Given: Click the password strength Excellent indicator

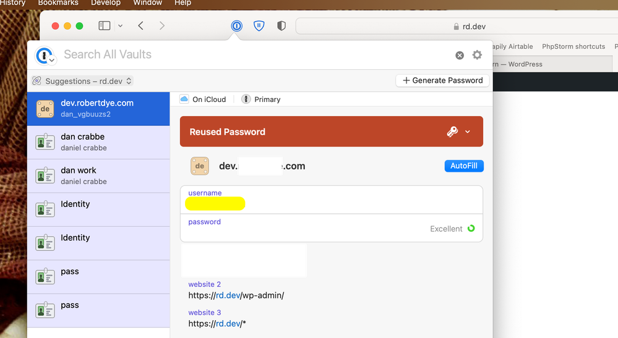Looking at the screenshot, I should [452, 229].
